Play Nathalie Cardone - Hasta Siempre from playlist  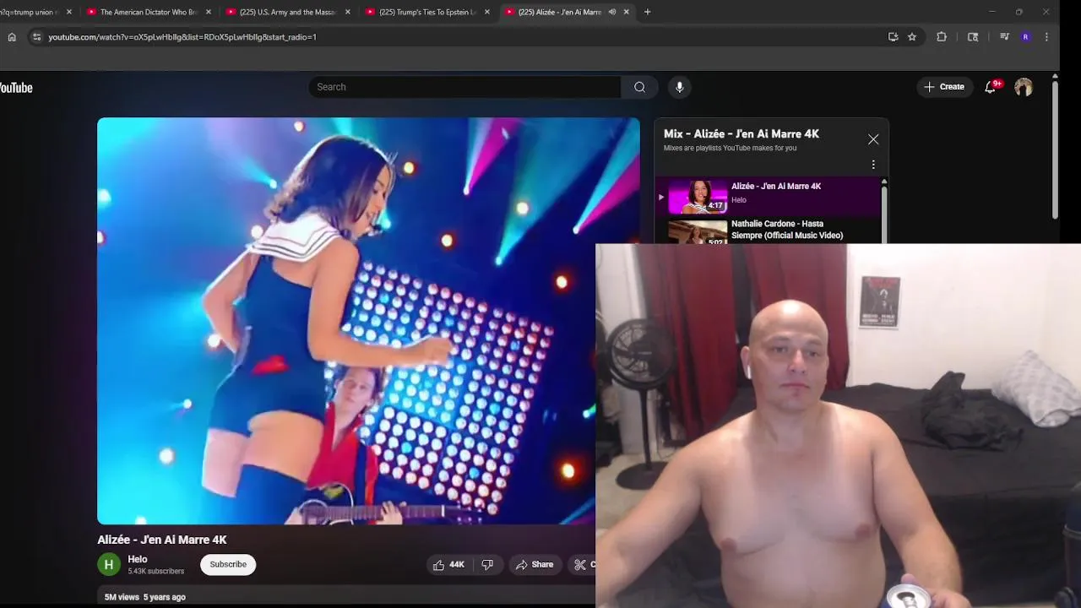coord(769,231)
